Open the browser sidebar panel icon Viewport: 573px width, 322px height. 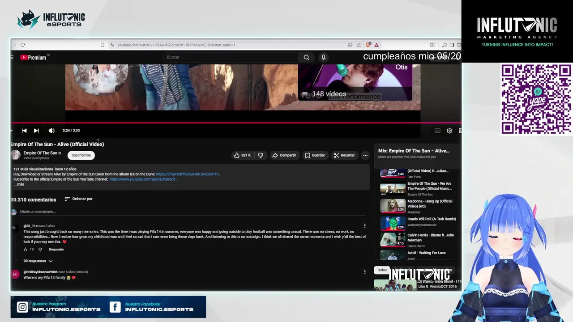click(452, 45)
